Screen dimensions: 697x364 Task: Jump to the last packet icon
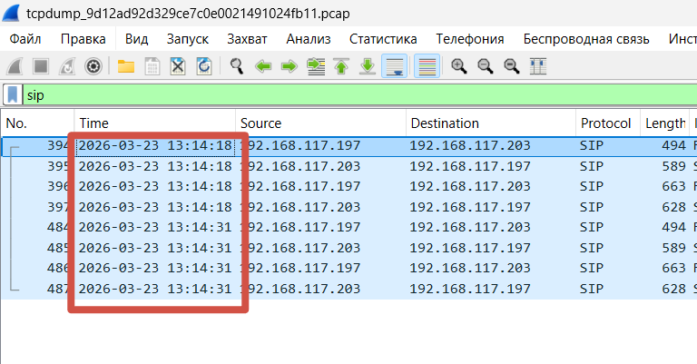click(x=368, y=66)
